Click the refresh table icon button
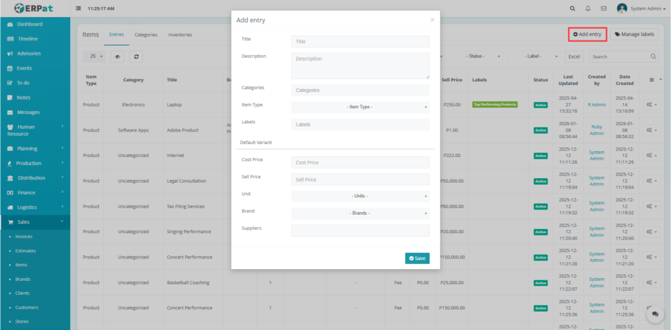Image resolution: width=671 pixels, height=330 pixels. tap(136, 56)
